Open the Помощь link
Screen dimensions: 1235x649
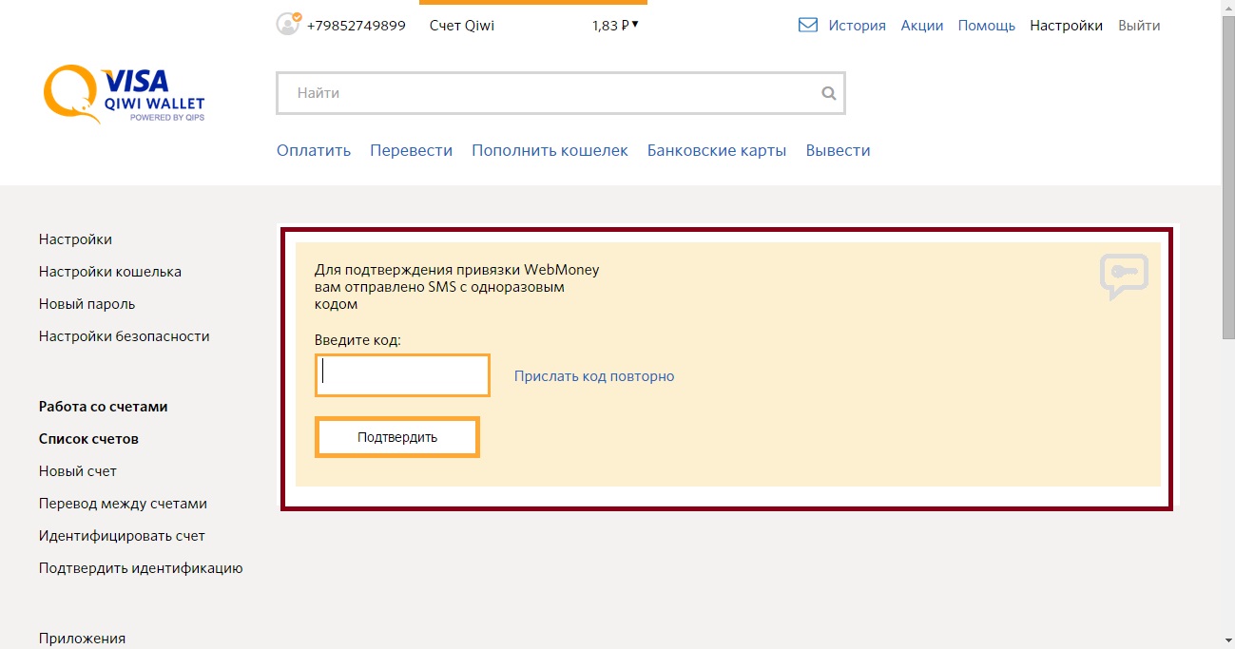point(987,26)
